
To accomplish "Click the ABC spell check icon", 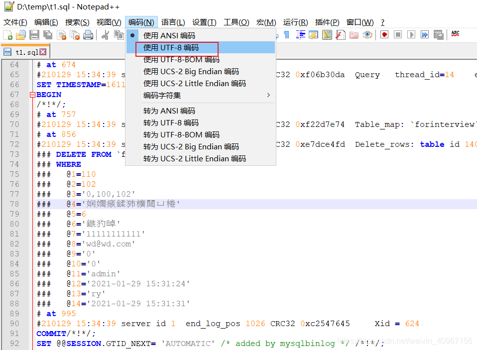I will pyautogui.click(x=456, y=34).
